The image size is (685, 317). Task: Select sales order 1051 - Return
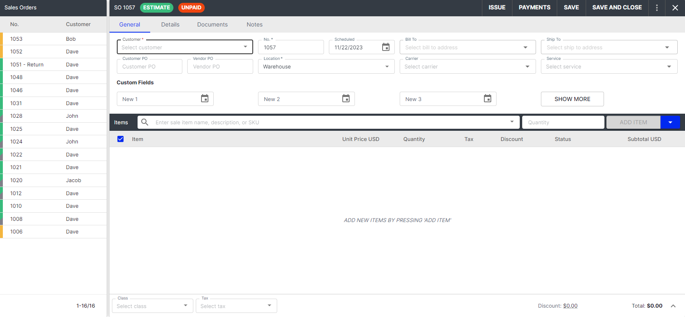click(27, 64)
